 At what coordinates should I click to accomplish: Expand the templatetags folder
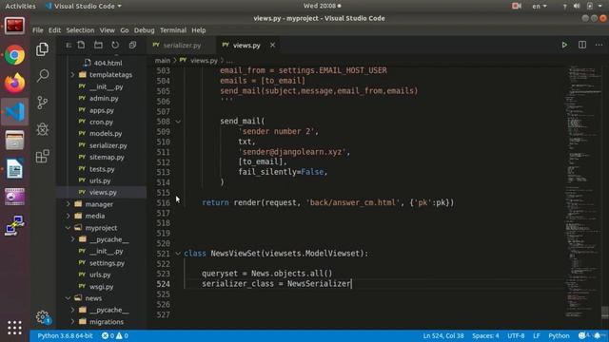click(72, 74)
